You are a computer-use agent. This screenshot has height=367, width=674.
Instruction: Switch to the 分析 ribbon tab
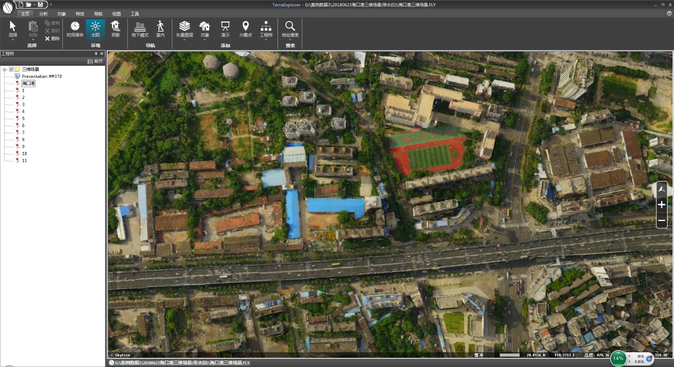tap(43, 14)
